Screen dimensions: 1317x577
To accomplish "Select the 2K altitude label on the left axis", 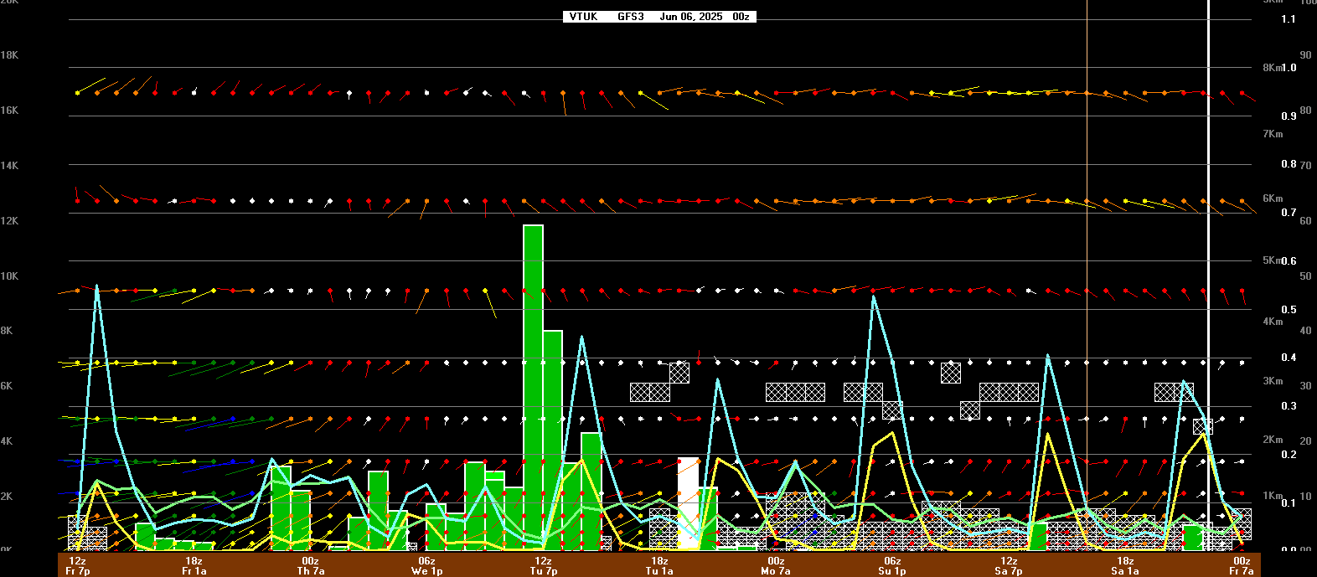I will (x=7, y=497).
